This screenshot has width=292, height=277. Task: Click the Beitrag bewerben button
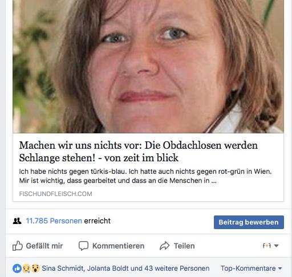(249, 222)
